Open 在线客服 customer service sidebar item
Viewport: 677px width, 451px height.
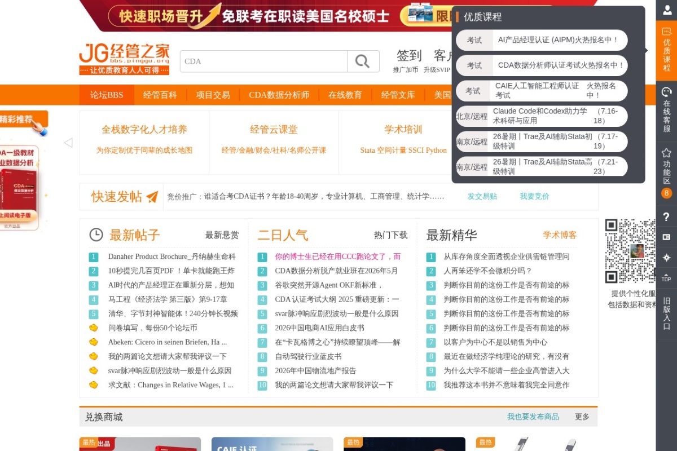pos(666,109)
